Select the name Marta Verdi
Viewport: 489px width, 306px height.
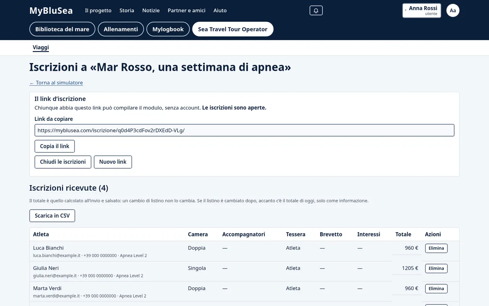(x=47, y=288)
